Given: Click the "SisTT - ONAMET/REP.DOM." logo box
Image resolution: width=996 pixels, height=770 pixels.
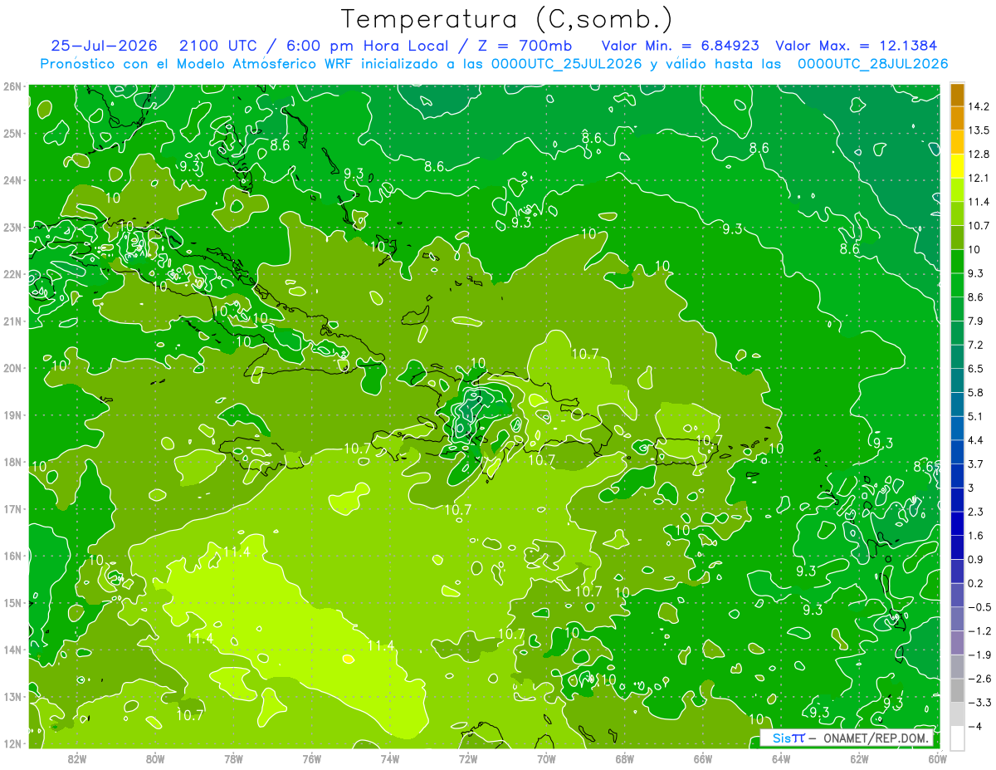Looking at the screenshot, I should [847, 738].
